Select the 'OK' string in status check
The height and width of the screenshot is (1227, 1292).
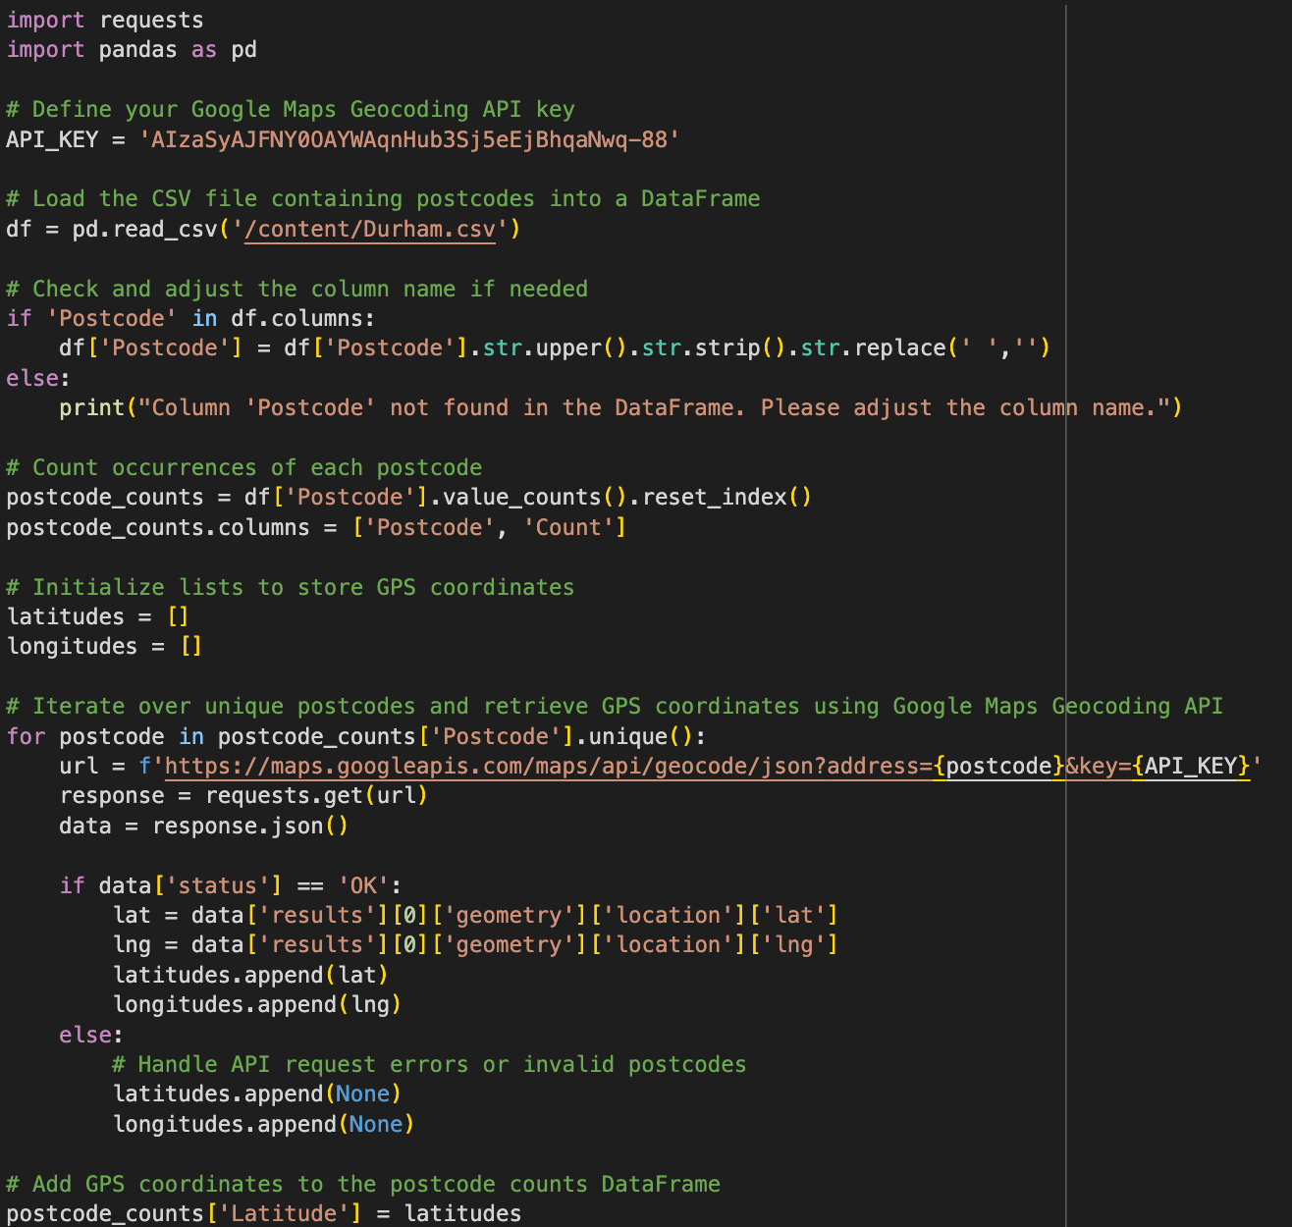[x=363, y=885]
